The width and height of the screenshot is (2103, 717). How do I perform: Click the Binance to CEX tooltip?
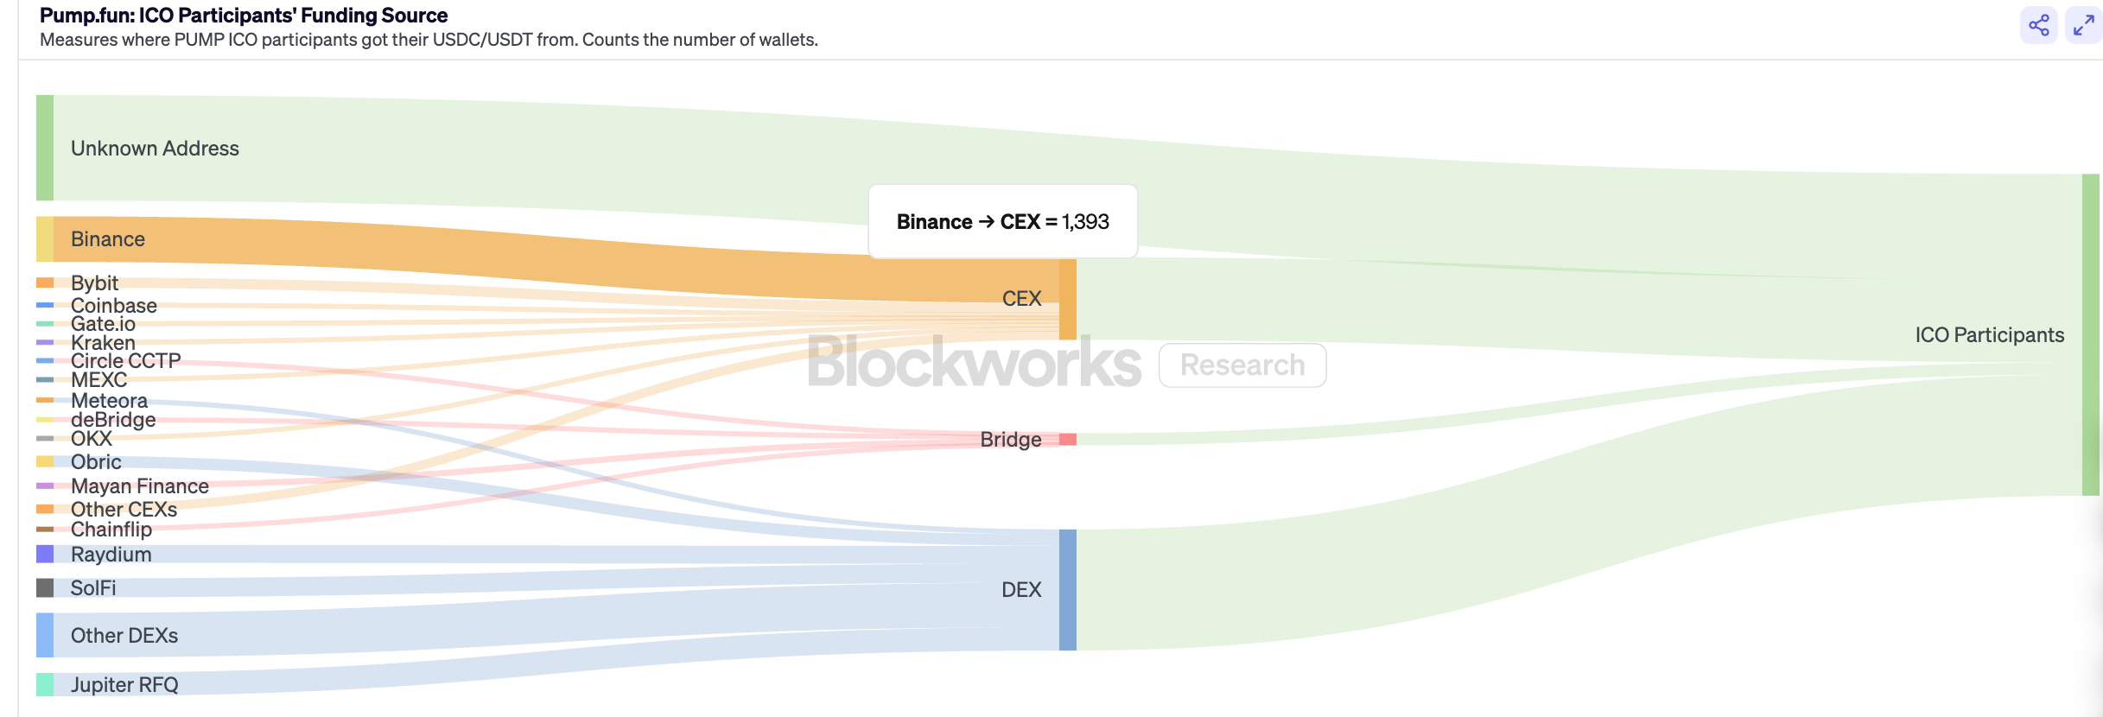point(1002,222)
